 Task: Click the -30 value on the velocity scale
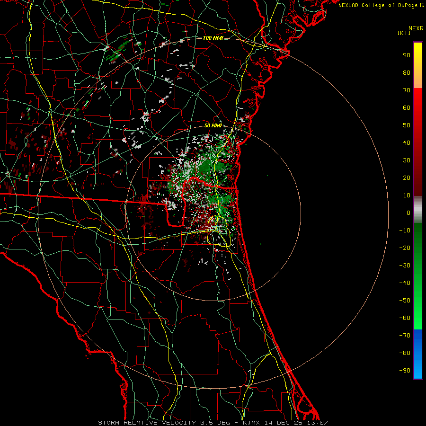point(405,266)
